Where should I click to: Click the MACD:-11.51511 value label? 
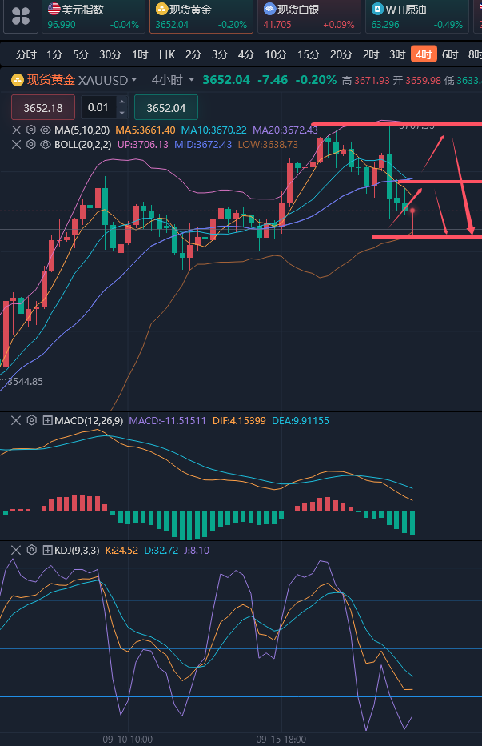[168, 420]
